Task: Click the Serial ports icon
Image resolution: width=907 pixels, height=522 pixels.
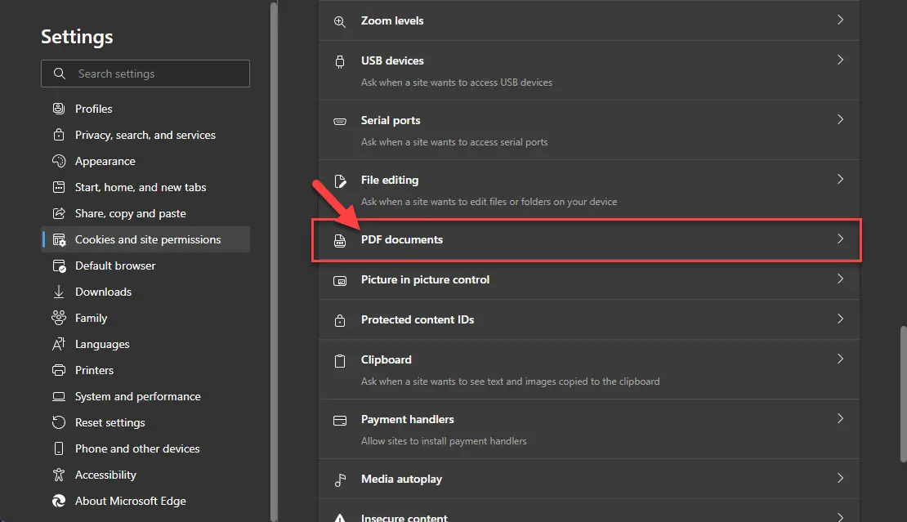Action: point(340,120)
